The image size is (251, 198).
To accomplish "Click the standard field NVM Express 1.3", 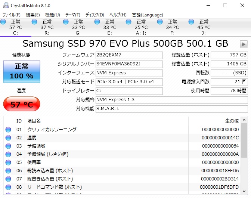I will (x=171, y=100).
